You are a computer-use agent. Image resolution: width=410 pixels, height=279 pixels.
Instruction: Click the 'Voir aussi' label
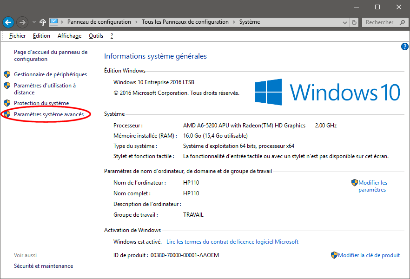(26, 255)
